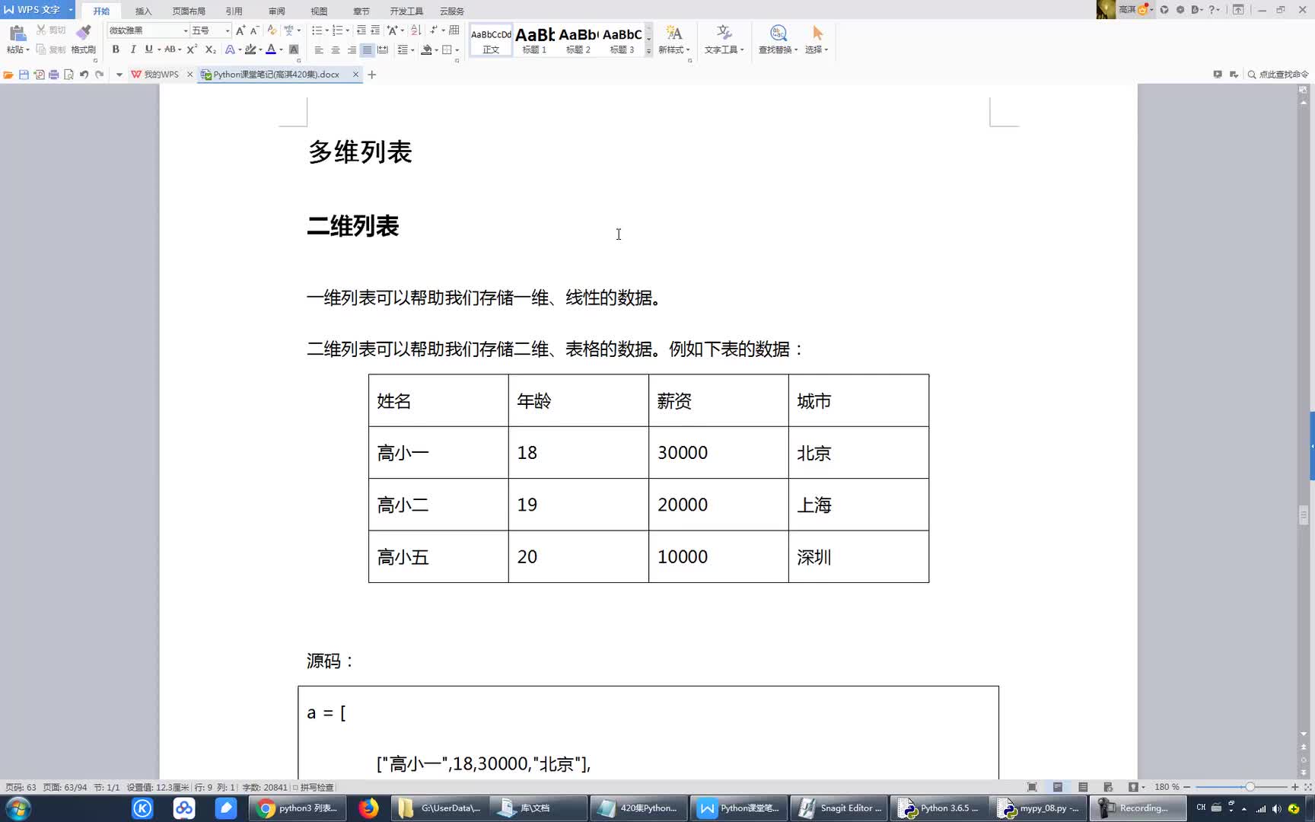Toggle bold formatting (B)

(116, 49)
